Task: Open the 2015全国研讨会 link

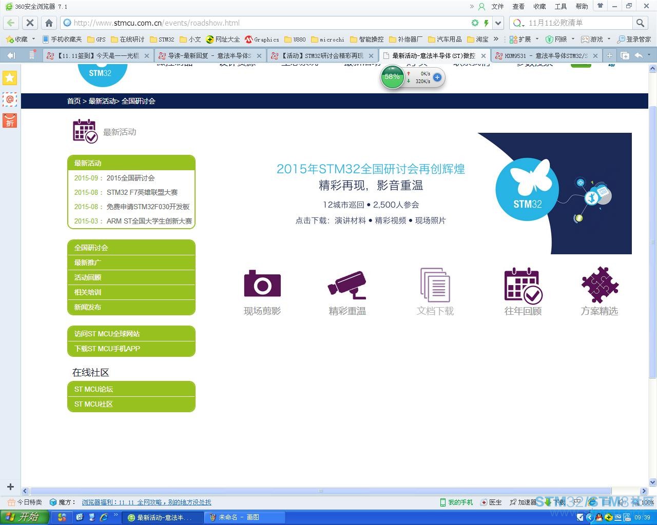Action: click(130, 178)
